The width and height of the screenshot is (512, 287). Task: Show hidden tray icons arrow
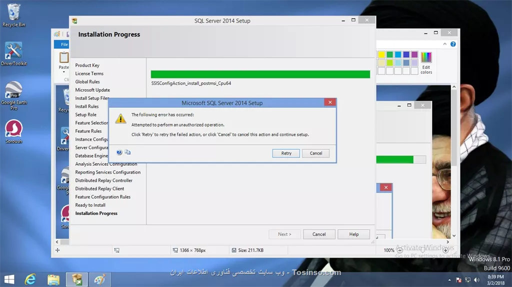click(x=449, y=280)
